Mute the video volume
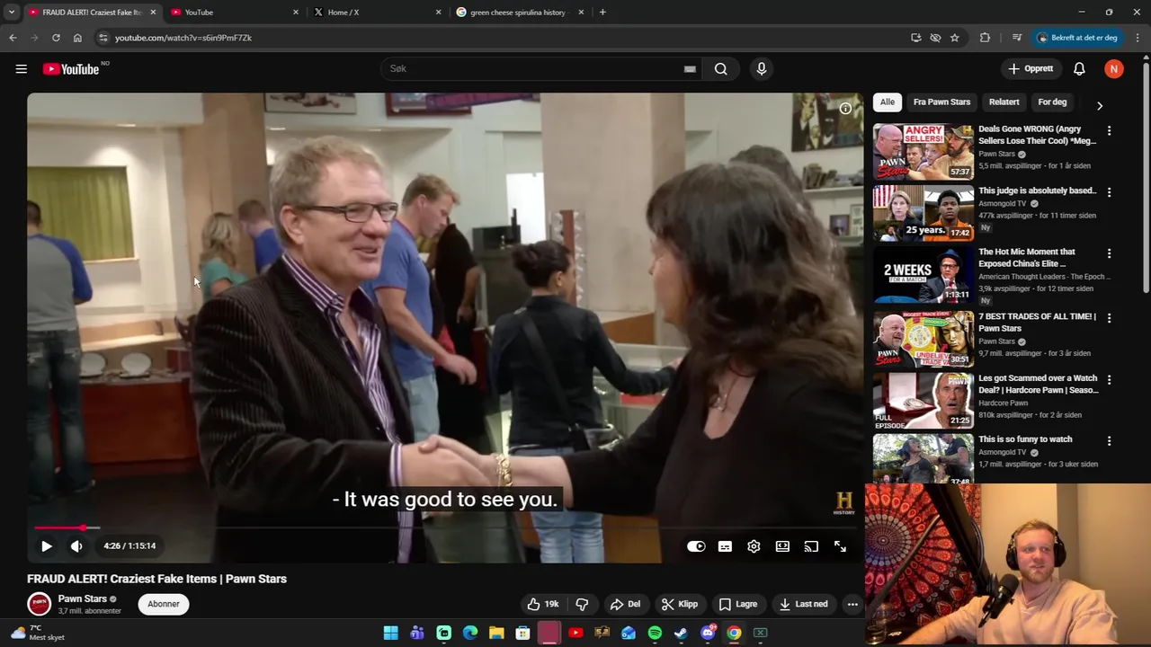The width and height of the screenshot is (1151, 647). point(76,545)
